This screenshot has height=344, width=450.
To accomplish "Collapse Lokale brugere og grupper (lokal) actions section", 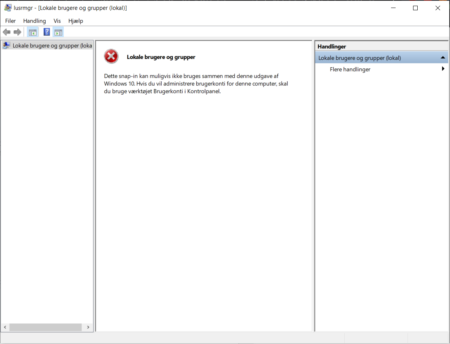I will tap(443, 58).
